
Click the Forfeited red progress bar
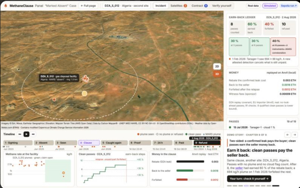182,179
